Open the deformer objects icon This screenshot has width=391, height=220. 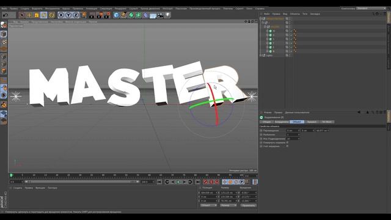145,15
